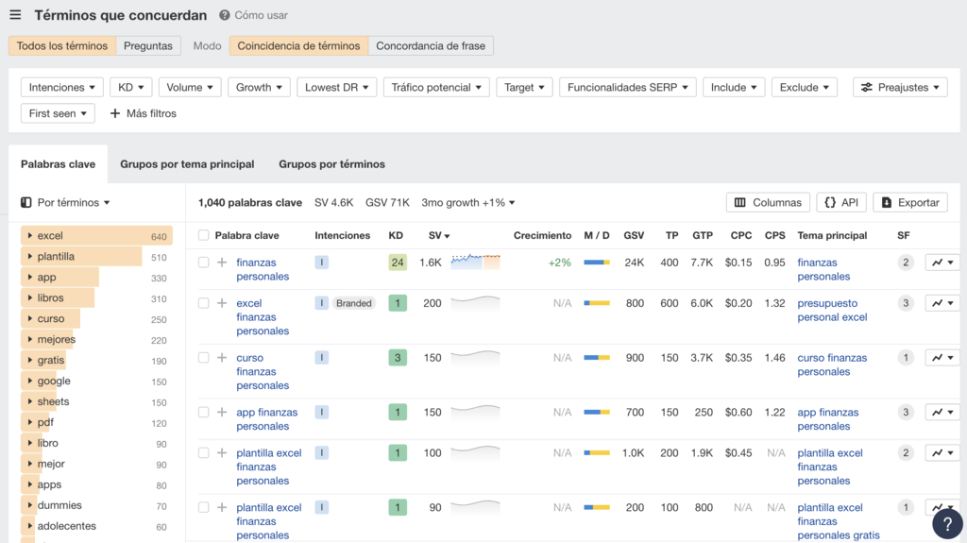Click the API braces button
Image resolution: width=967 pixels, height=543 pixels.
[x=840, y=202]
